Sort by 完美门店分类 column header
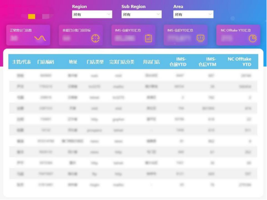267x200 pixels. [x=122, y=62]
